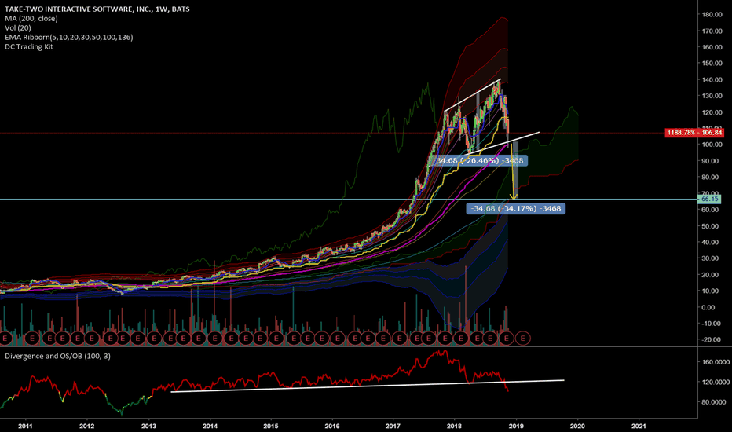
Task: Select the Vol (20) indicator legend
Action: 18,28
